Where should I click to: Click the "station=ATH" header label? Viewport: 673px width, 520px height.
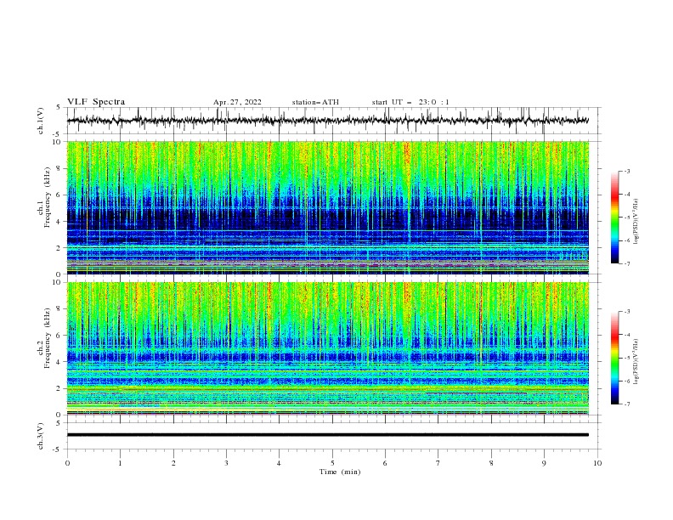tap(315, 102)
